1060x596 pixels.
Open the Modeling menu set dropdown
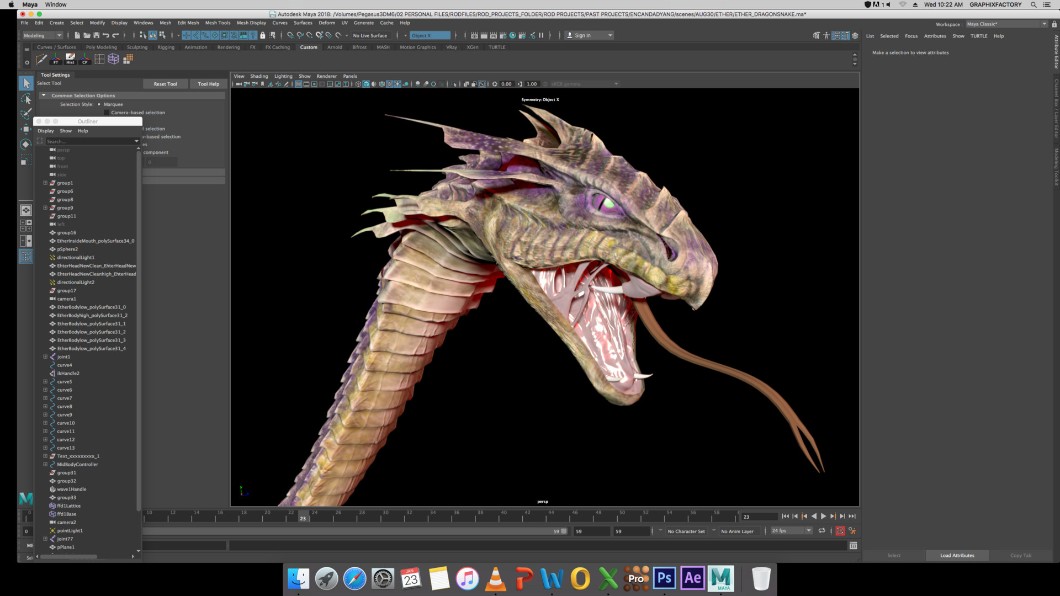tap(43, 35)
